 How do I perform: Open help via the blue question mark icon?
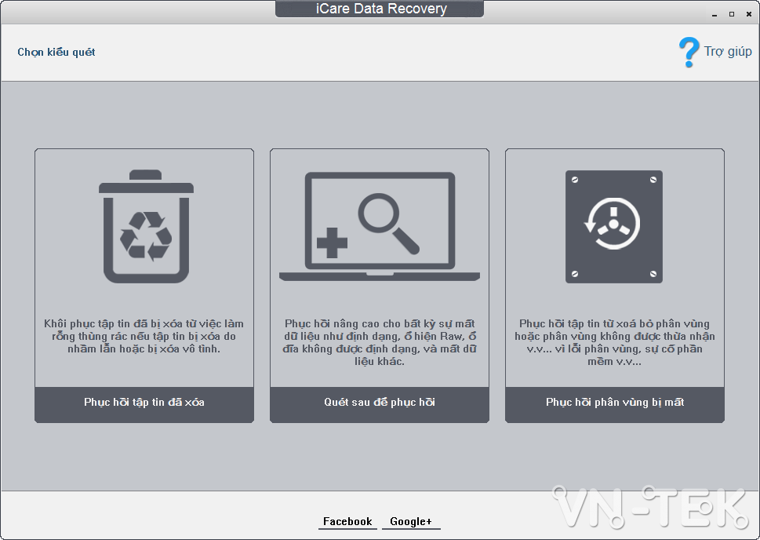(x=689, y=50)
